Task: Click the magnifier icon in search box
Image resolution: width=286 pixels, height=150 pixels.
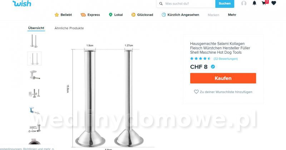Action: (161, 4)
